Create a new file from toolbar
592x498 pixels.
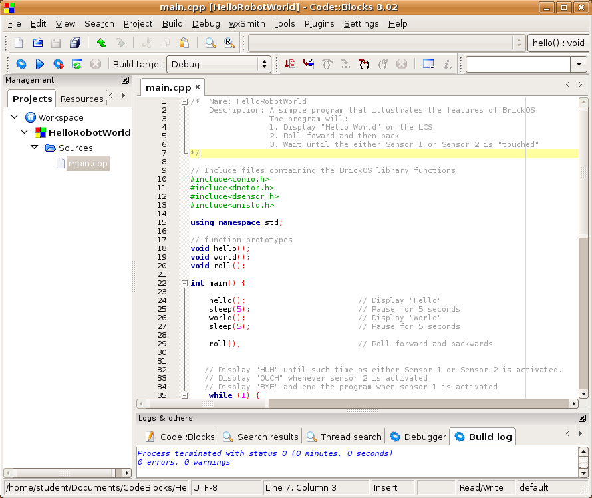point(19,43)
